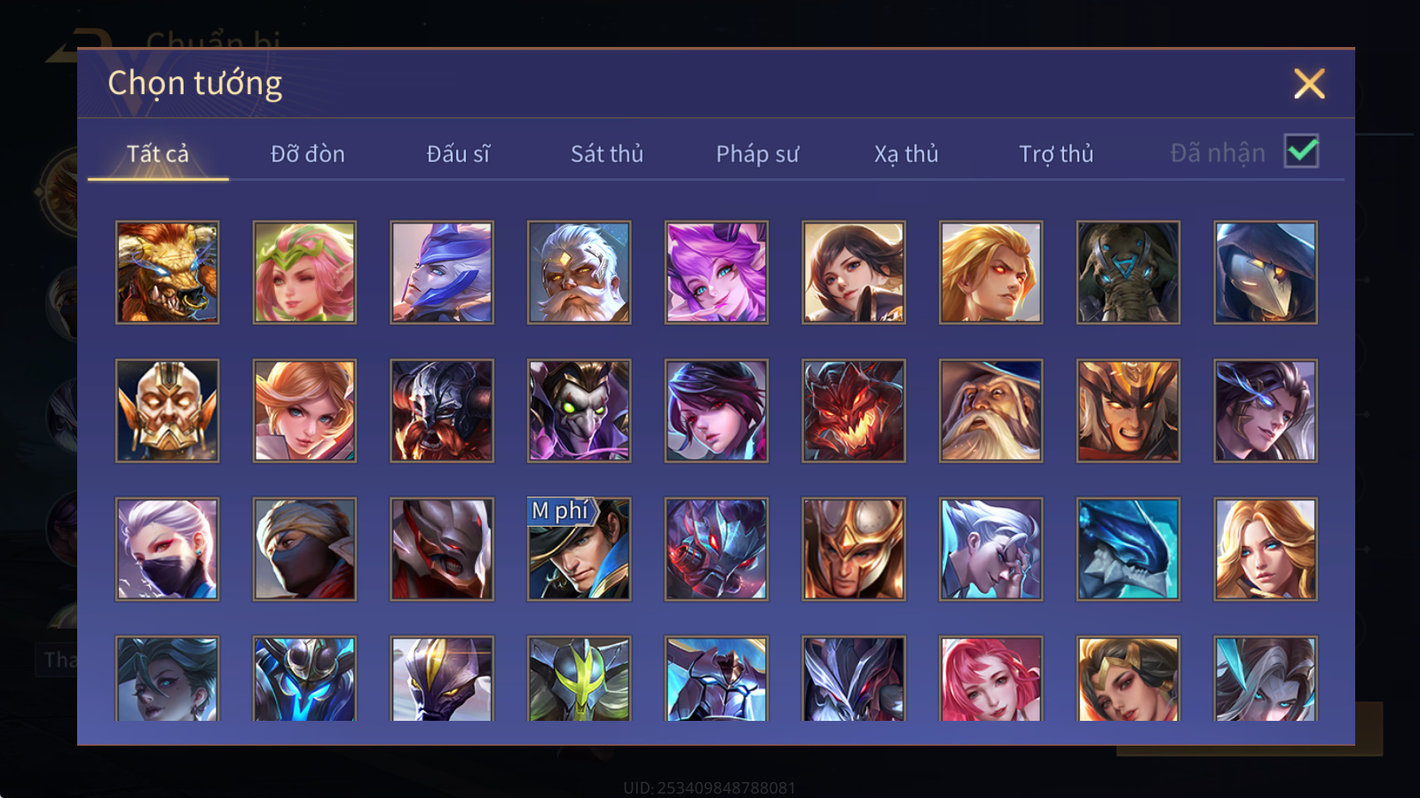Select the hero labeled M phí
This screenshot has height=798, width=1420.
click(579, 549)
